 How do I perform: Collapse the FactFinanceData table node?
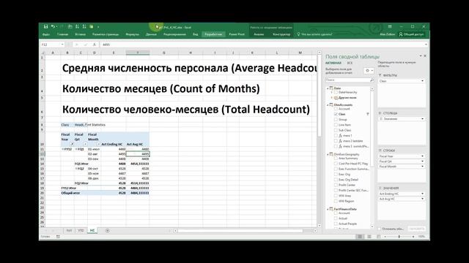(x=328, y=209)
